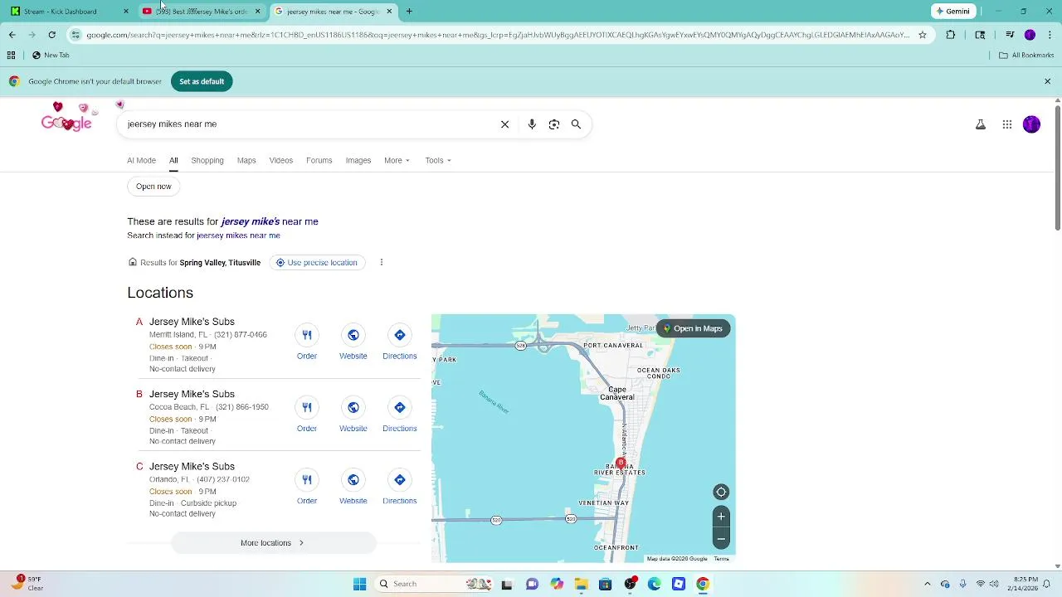Filter results by Open now chip
Image resolution: width=1062 pixels, height=597 pixels.
[154, 187]
